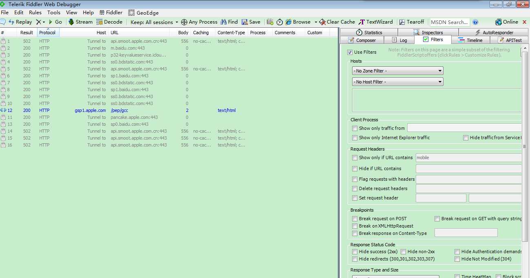Check Hide if URL contains
The height and width of the screenshot is (278, 530).
(x=355, y=169)
